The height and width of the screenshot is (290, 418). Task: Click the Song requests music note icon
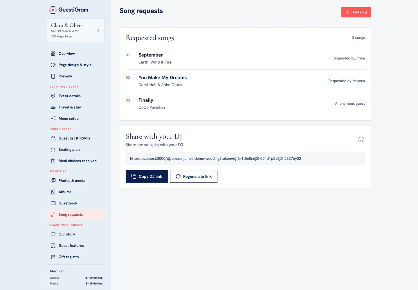53,215
